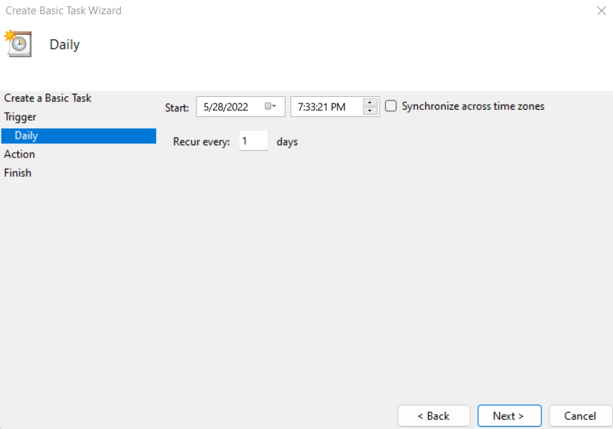Open the Action step in sidebar
Screen dimensions: 613x429
(19, 154)
